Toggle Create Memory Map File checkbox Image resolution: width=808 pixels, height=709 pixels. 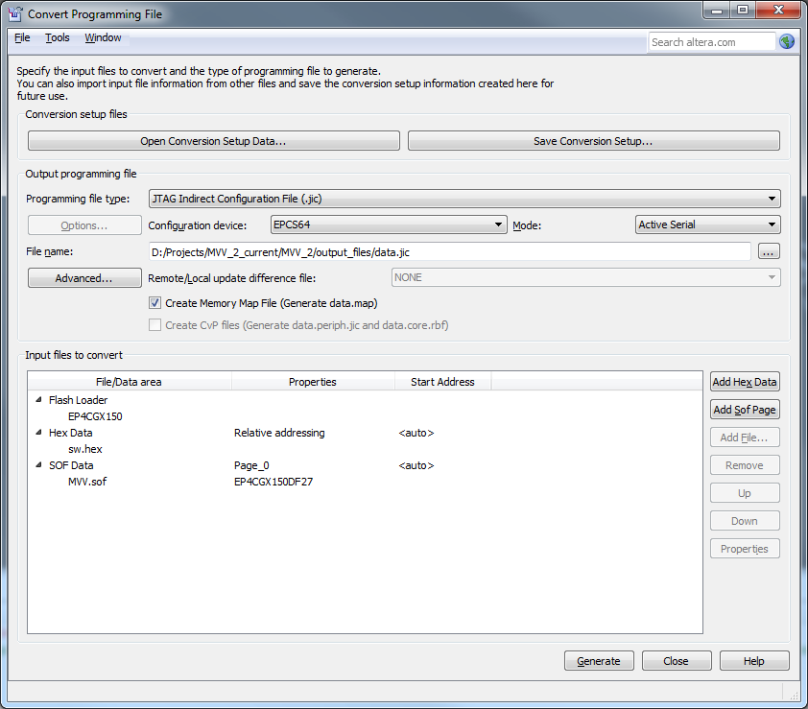pos(154,303)
